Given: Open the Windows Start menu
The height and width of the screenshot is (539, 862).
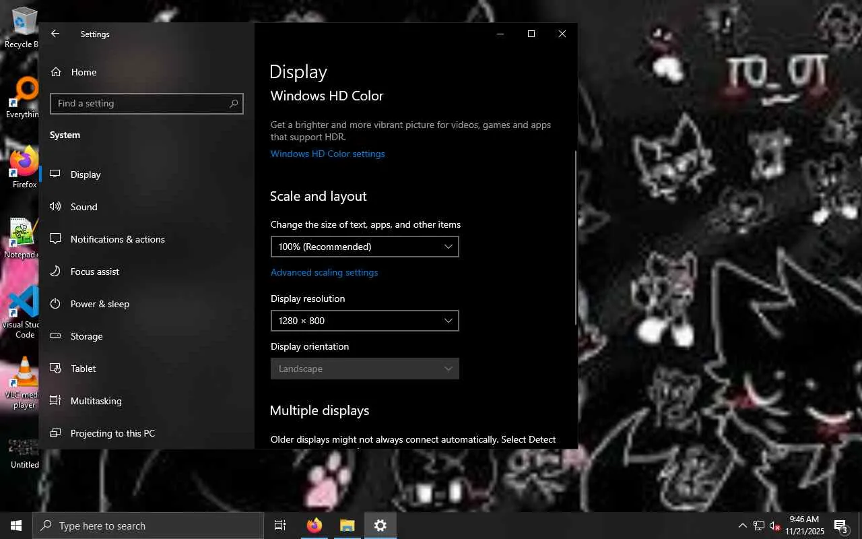Looking at the screenshot, I should (x=16, y=526).
